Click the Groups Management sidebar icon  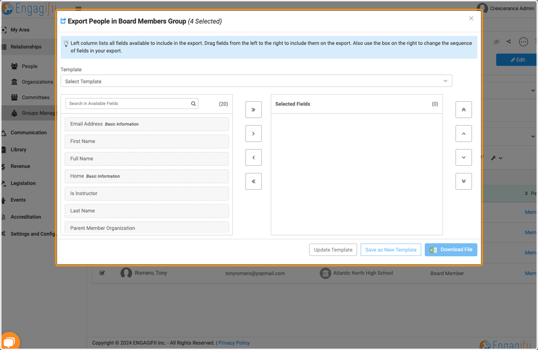coord(14,113)
